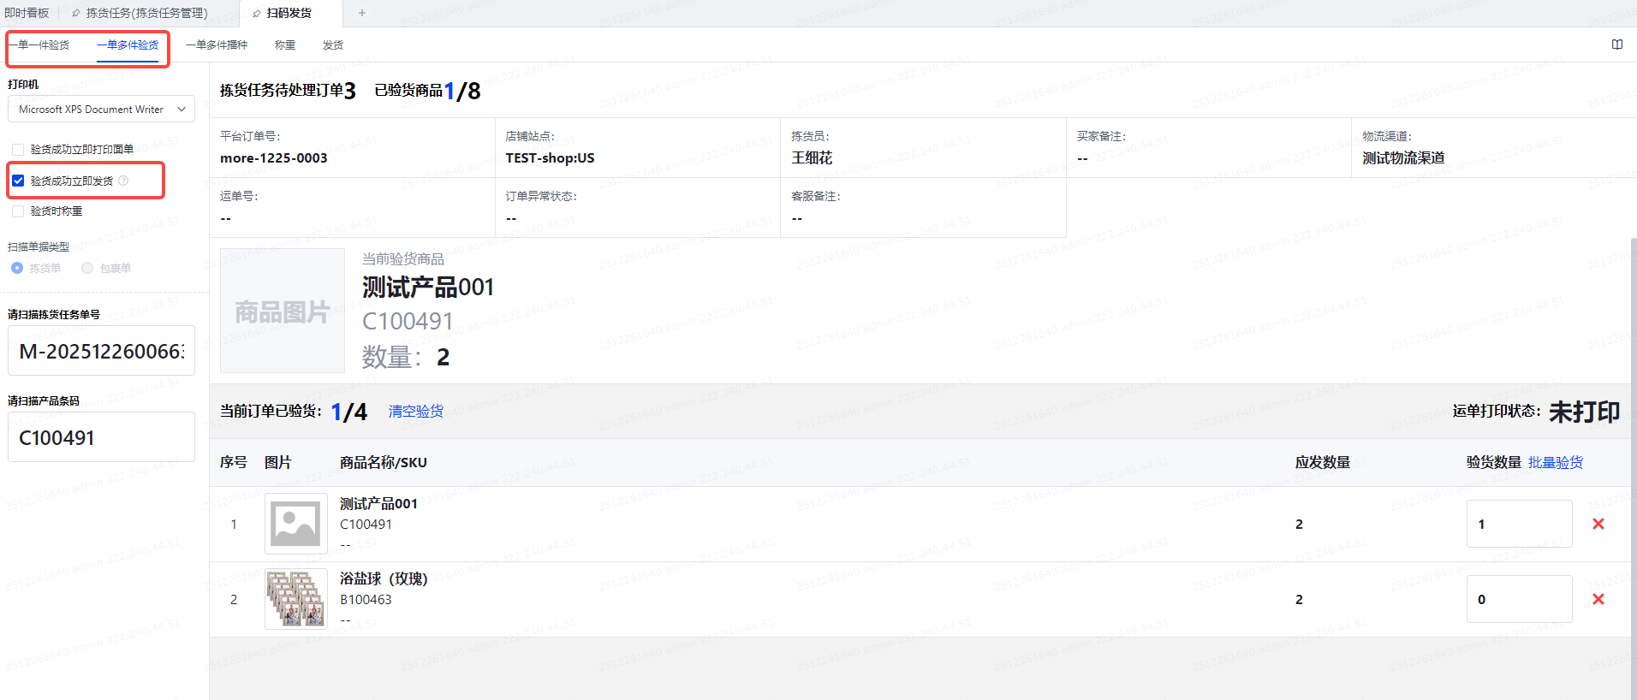Remove row 浴盐球 (玫瑰) with red X

point(1598,599)
